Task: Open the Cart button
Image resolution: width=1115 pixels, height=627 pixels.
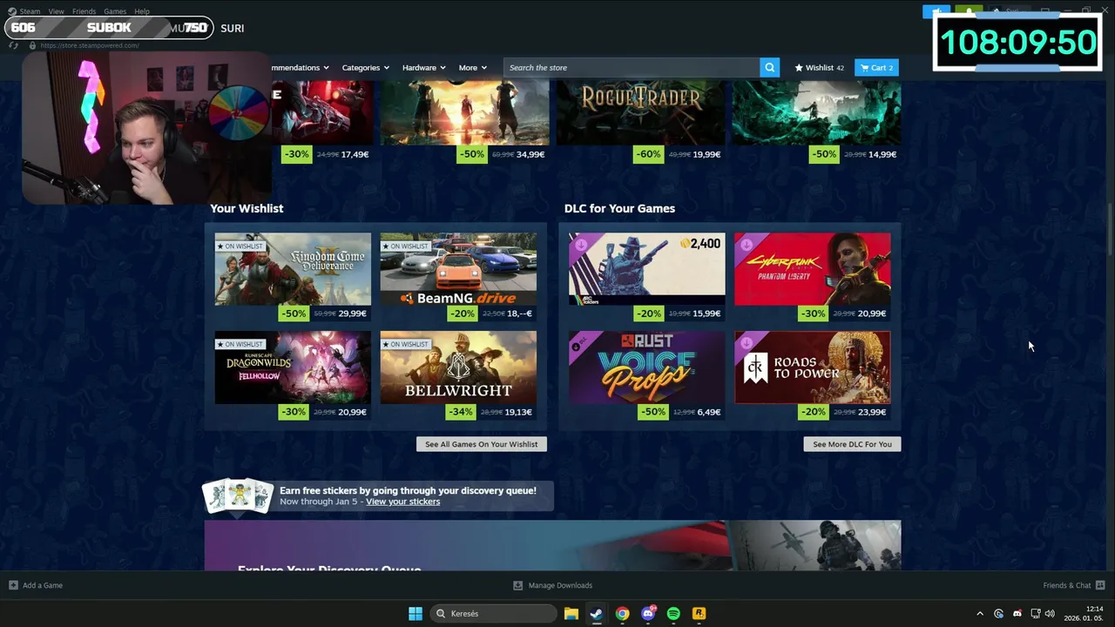Action: (x=876, y=67)
